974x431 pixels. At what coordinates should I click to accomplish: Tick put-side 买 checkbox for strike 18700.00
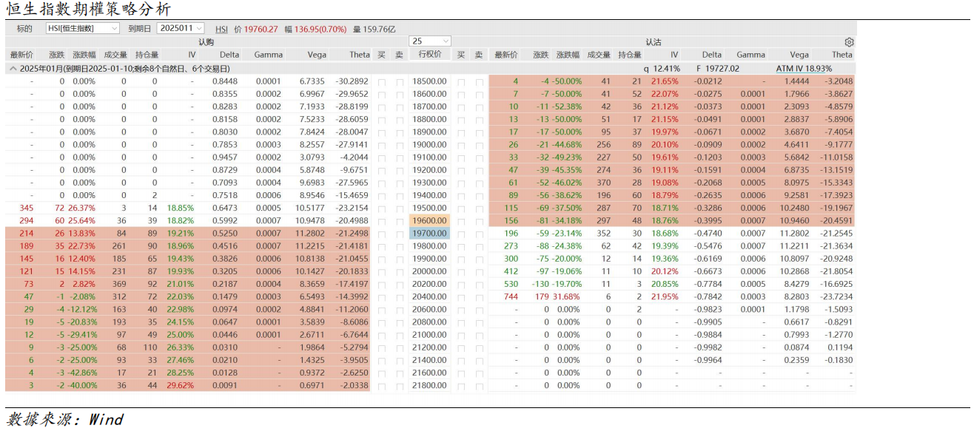[x=460, y=106]
